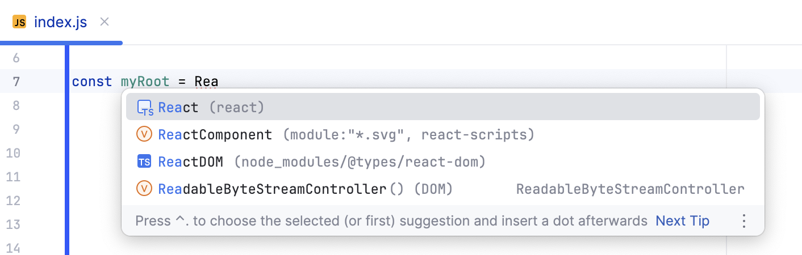Image resolution: width=802 pixels, height=255 pixels.
Task: Pick the ReactDOM completion suggestion
Action: click(x=190, y=162)
